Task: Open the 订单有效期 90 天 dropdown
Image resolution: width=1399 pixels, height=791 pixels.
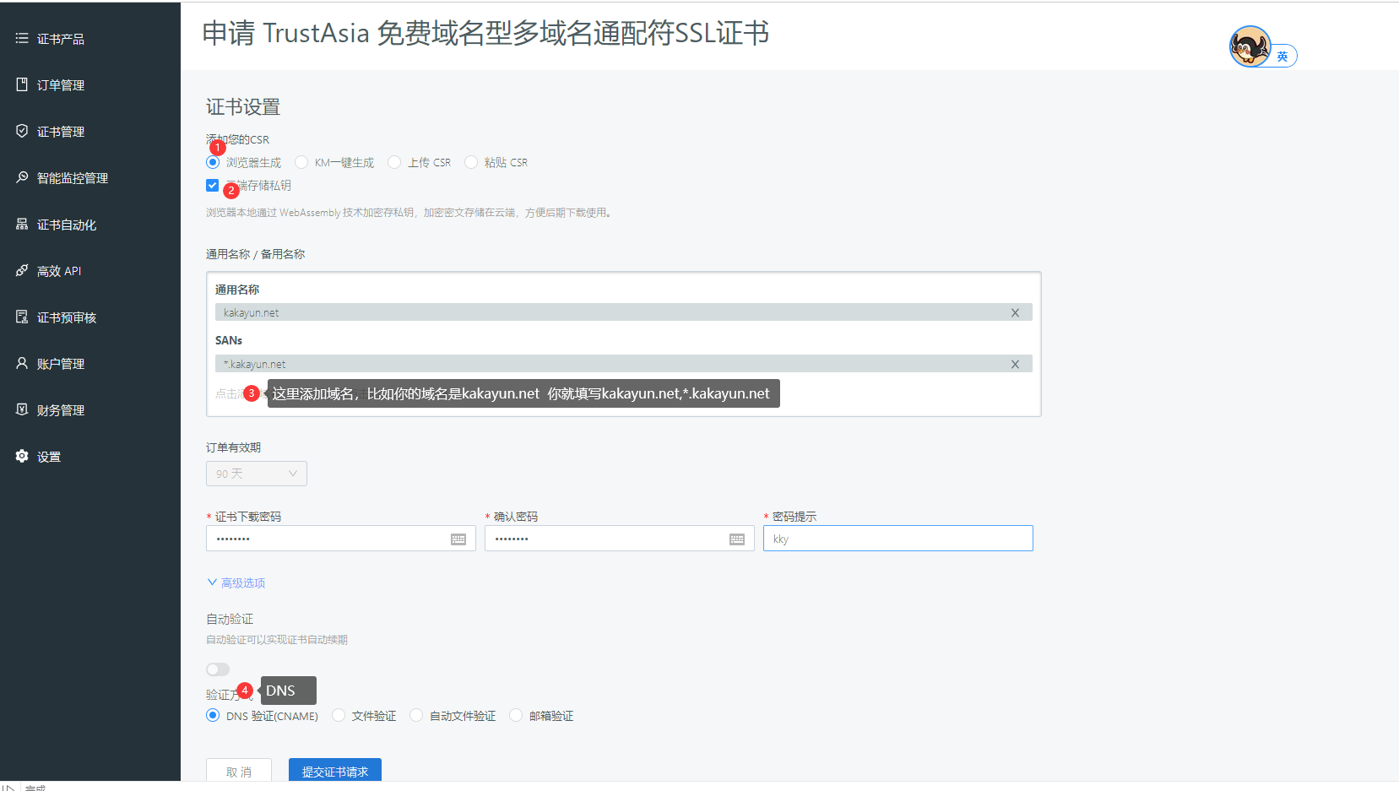Action: coord(257,474)
